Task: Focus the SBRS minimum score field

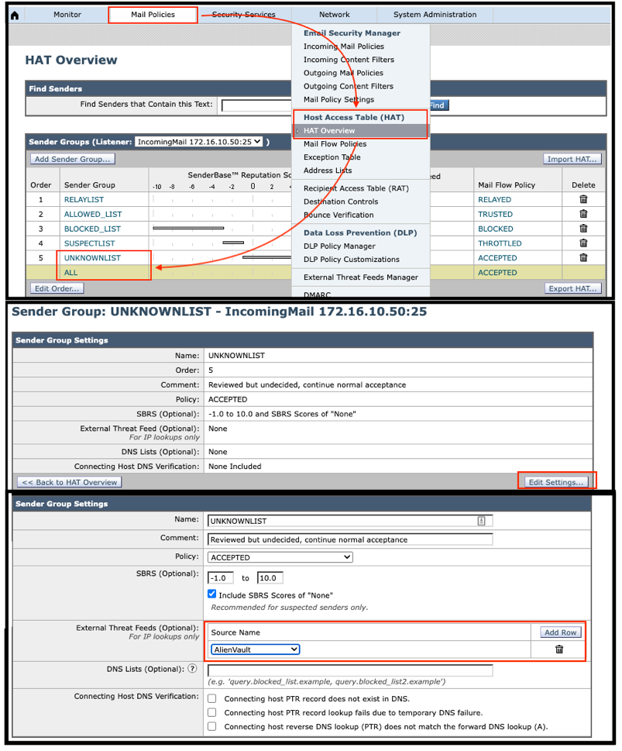Action: [x=221, y=577]
